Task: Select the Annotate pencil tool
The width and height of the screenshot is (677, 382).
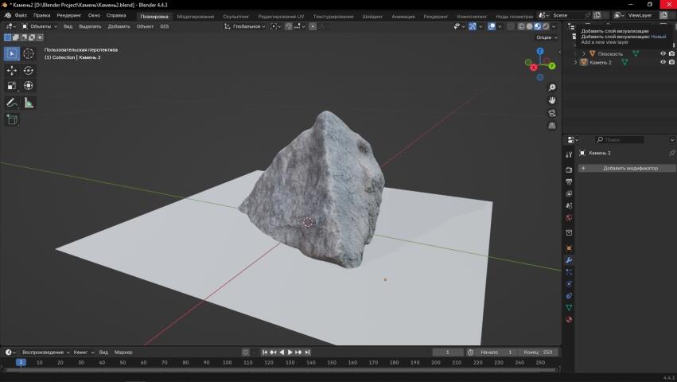Action: (x=12, y=103)
